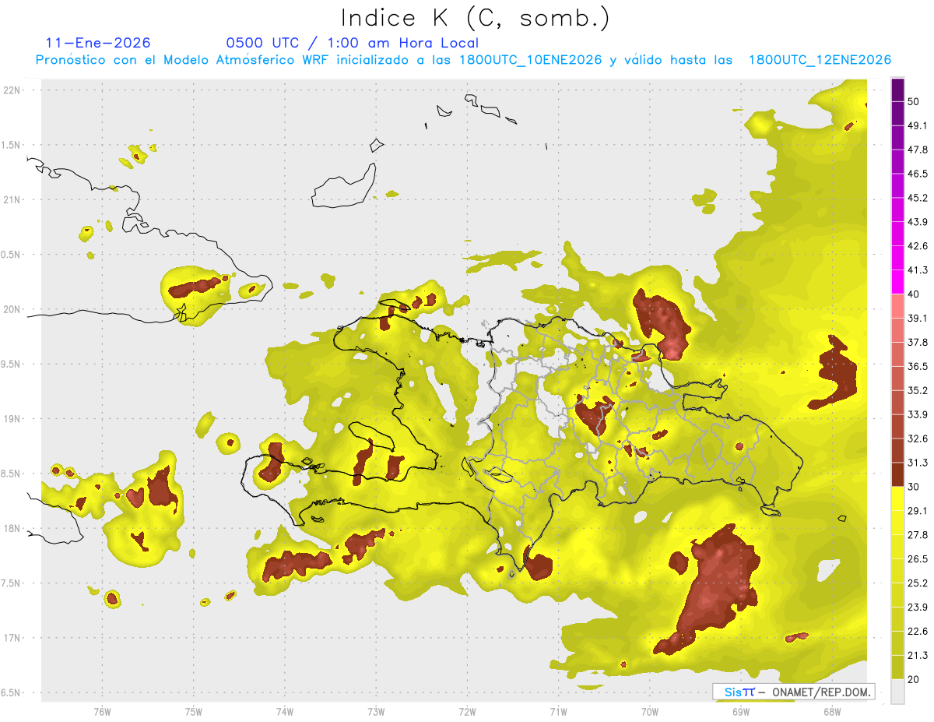
Task: Click the longitude label '68W'
Action: point(832,711)
